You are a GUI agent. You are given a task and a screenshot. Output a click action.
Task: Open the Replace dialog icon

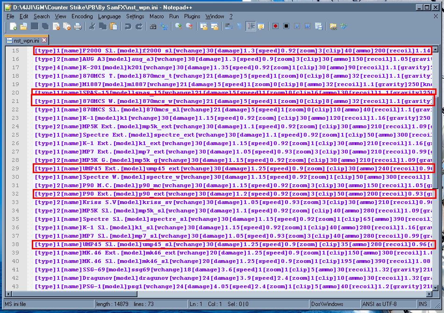point(164,26)
